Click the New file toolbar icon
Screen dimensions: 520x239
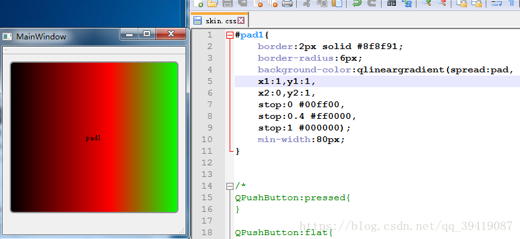pos(199,3)
